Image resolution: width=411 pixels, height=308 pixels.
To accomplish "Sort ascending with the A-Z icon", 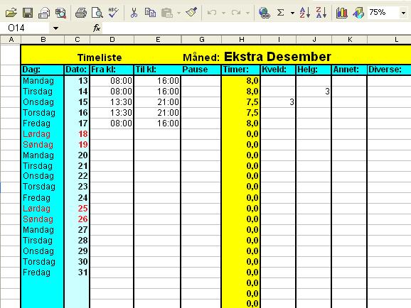I will click(x=305, y=12).
